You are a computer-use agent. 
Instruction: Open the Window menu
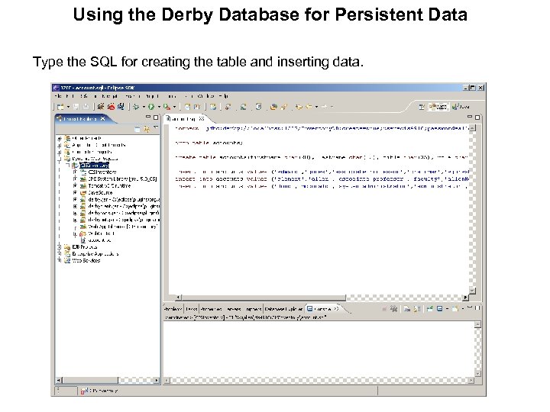205,96
